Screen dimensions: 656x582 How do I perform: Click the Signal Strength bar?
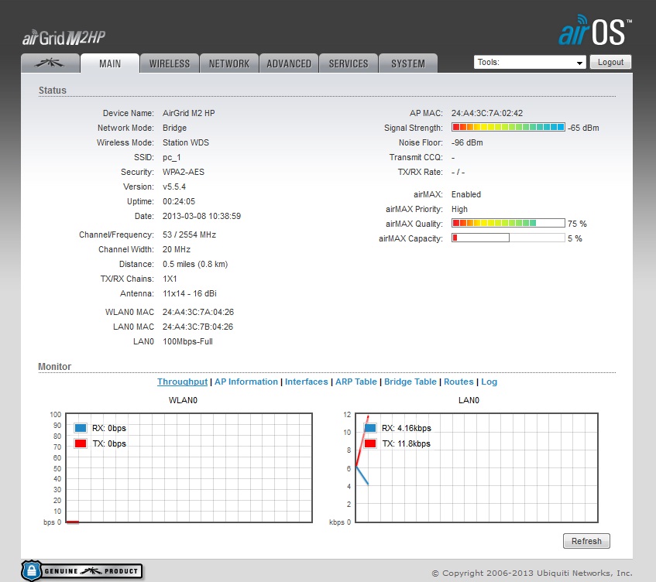508,127
